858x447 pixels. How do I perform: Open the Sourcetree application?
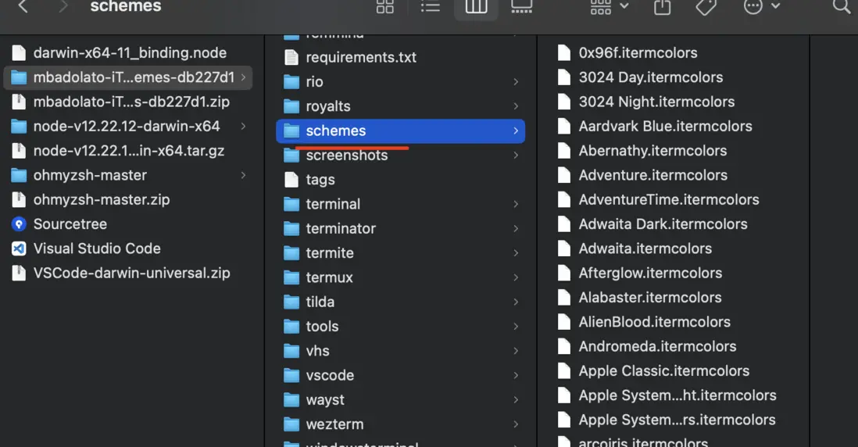tap(70, 224)
